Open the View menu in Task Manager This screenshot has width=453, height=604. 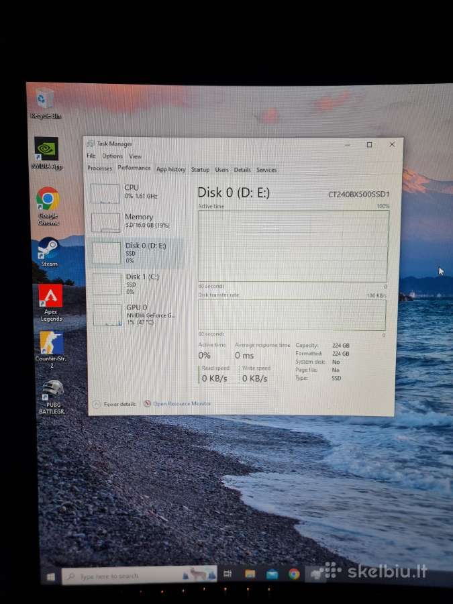pyautogui.click(x=135, y=156)
